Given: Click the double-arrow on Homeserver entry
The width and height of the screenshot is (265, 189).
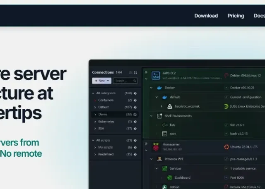Looking at the screenshot, I should pyautogui.click(x=146, y=144).
